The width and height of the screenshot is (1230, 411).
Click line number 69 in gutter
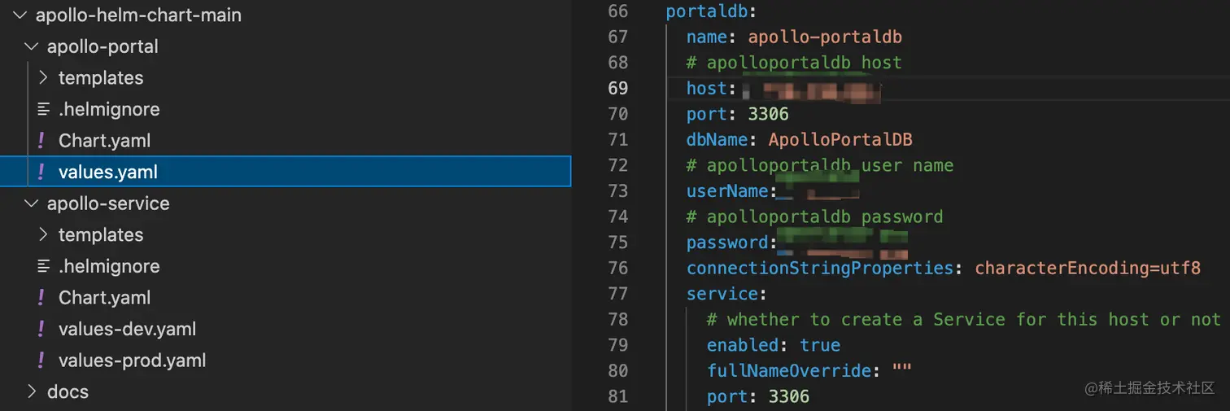point(618,88)
